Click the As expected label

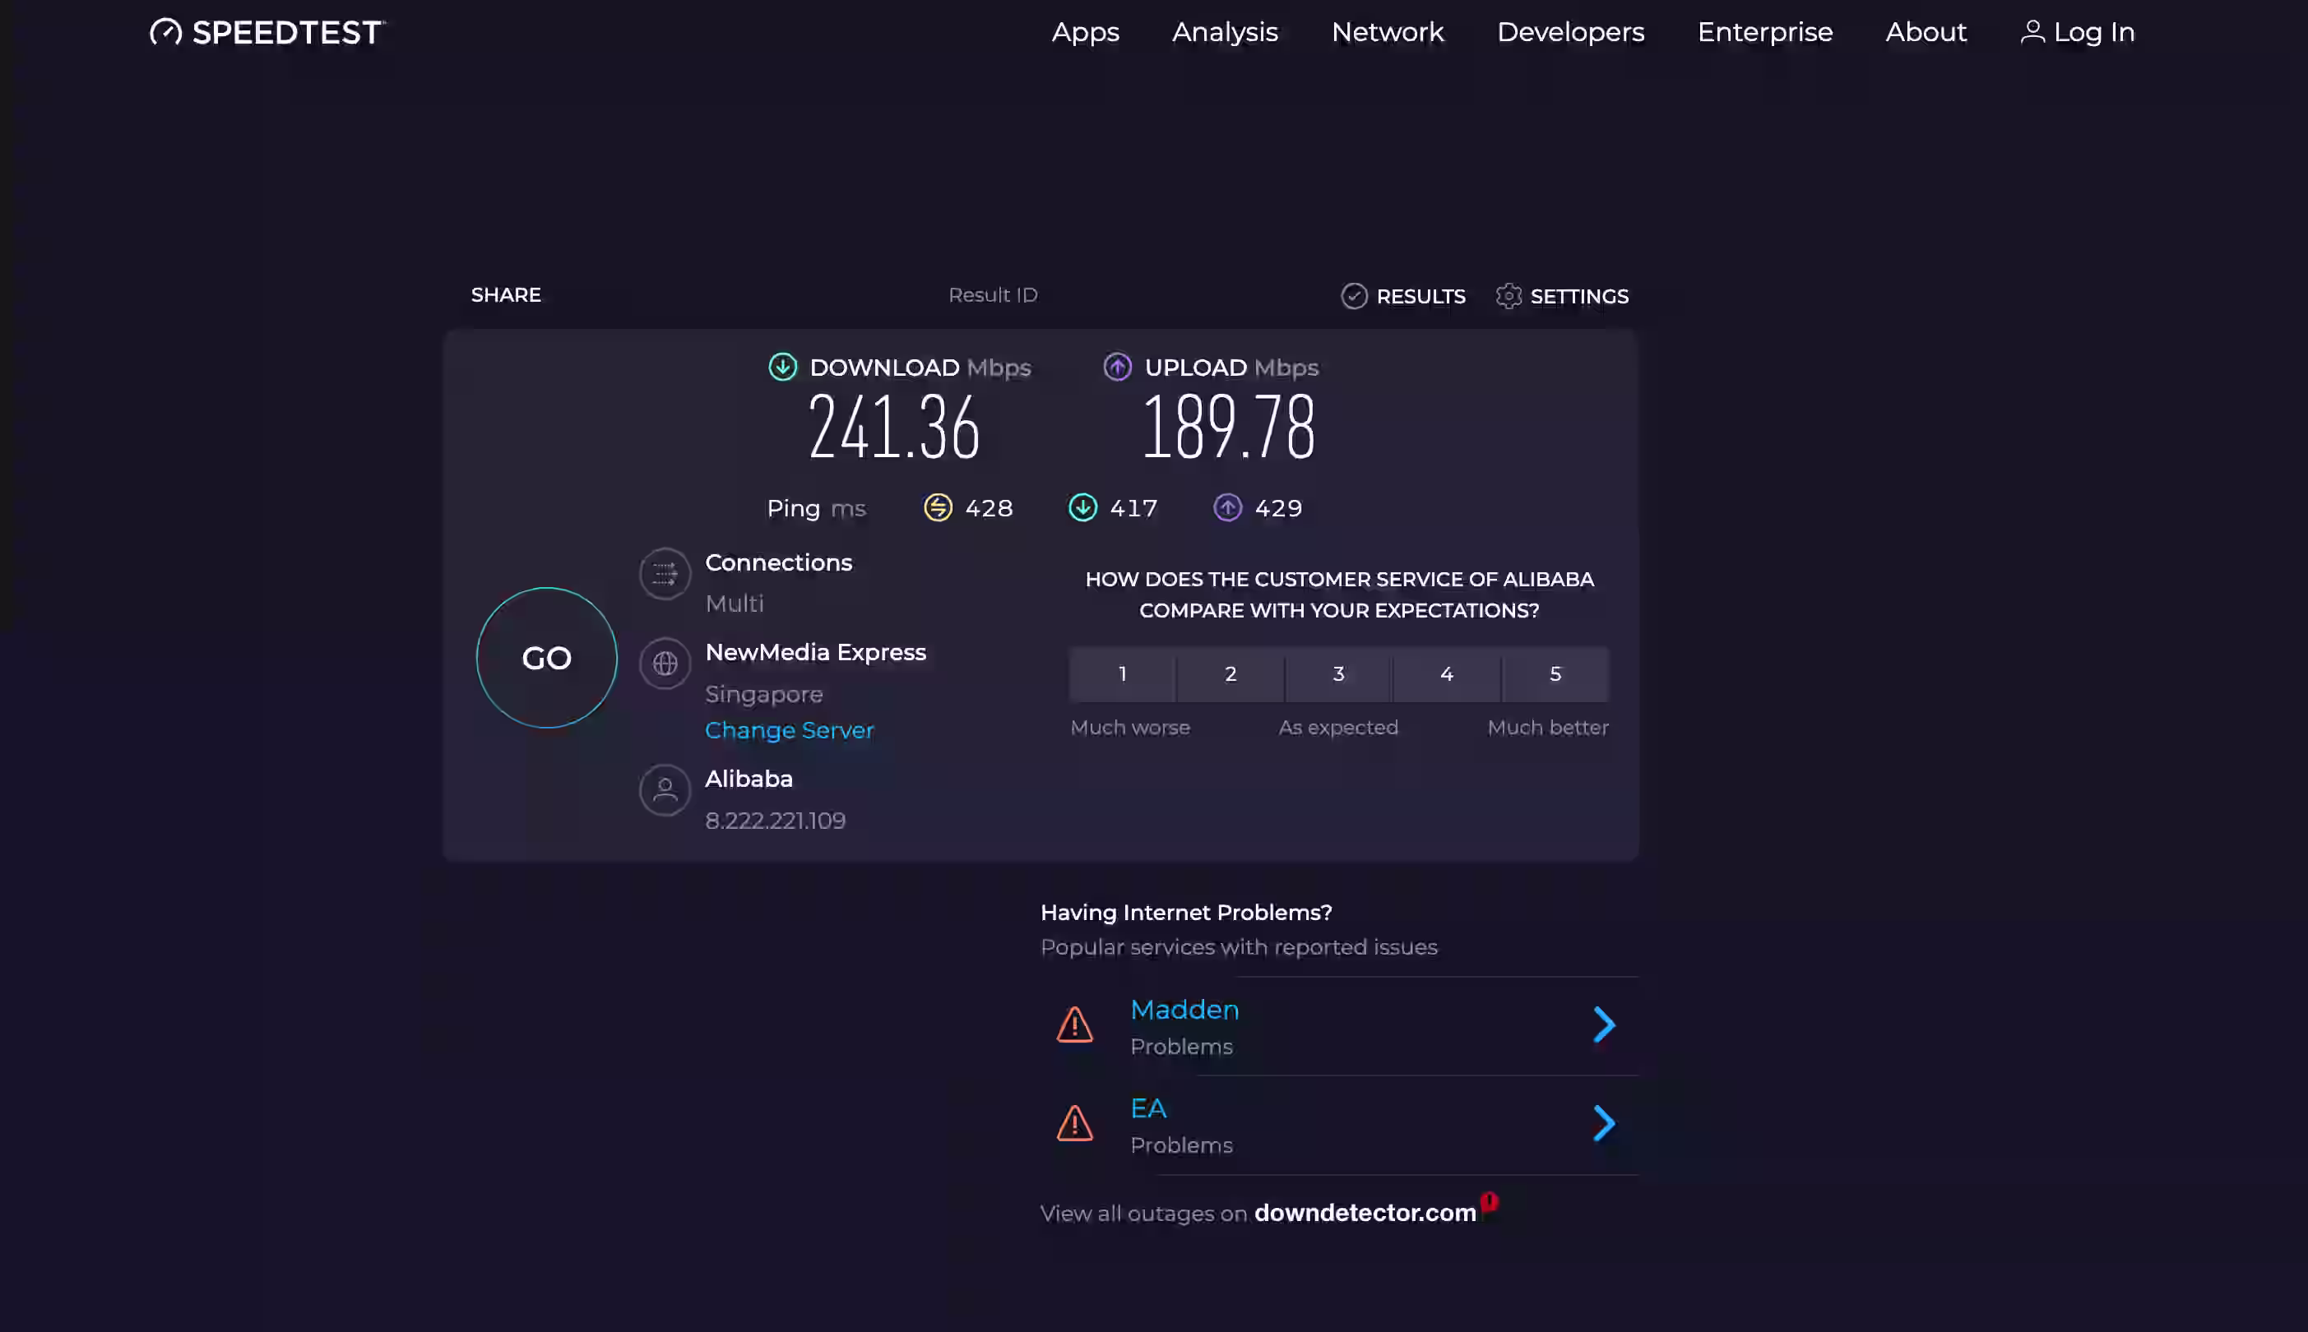[x=1339, y=728]
